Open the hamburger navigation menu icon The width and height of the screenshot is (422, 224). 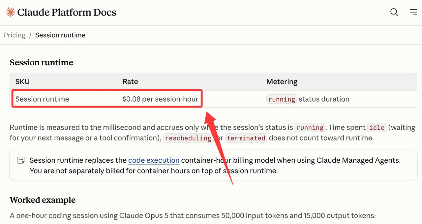pos(413,12)
